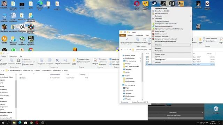Click Up arrow in right Explorer address bar
This screenshot has height=125, width=223.
coord(130,50)
